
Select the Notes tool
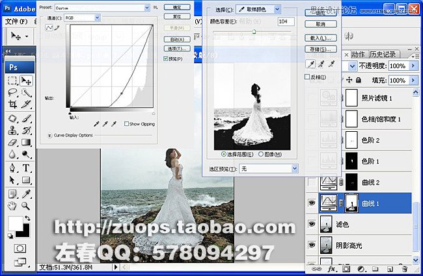[x=12, y=194]
